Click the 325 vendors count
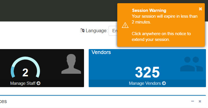 [147, 72]
